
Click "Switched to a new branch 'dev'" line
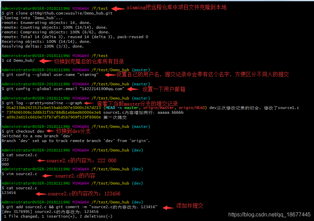coord(37,136)
